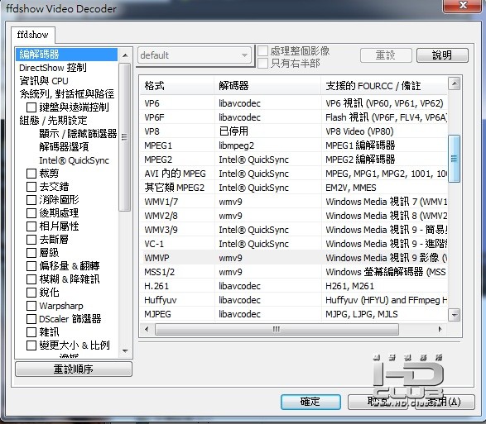Click codec table vertical scrollbar up arrow
Screen dimensions: 486x424
(455, 83)
